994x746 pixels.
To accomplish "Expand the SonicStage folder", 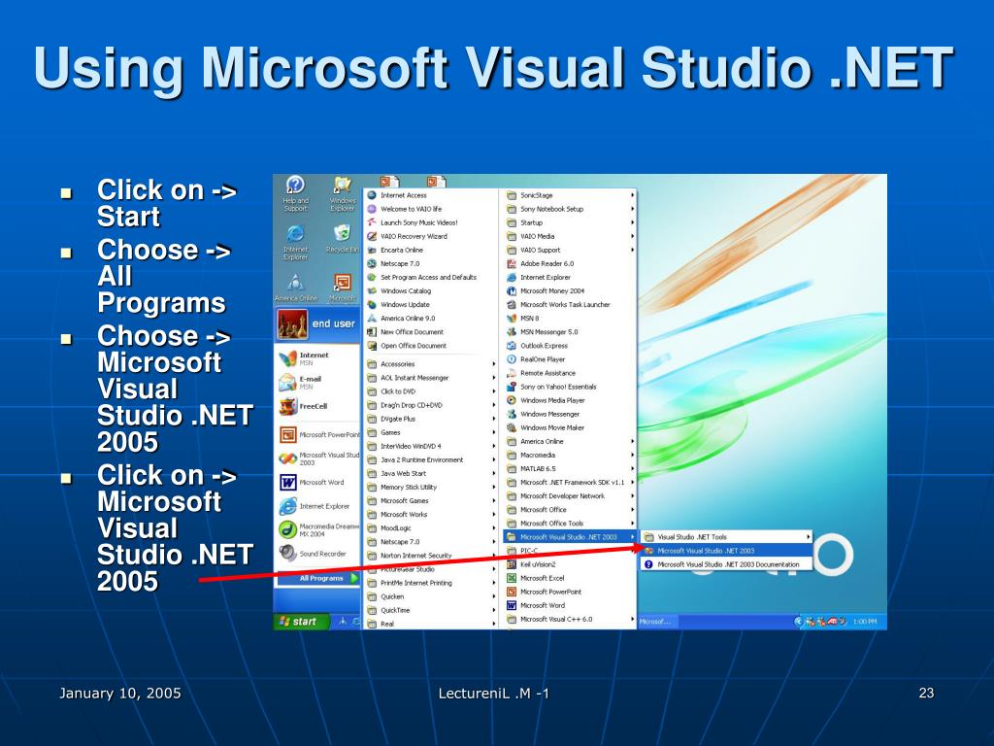I will tap(570, 195).
